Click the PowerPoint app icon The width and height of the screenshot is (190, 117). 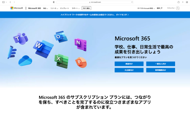click(x=81, y=62)
